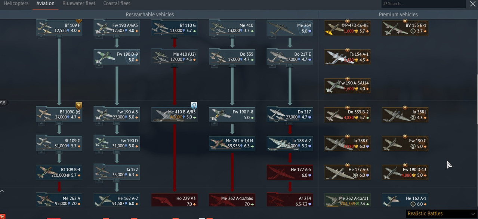
Task: Select the premium Ta 154 A-1 card
Action: 348,57
